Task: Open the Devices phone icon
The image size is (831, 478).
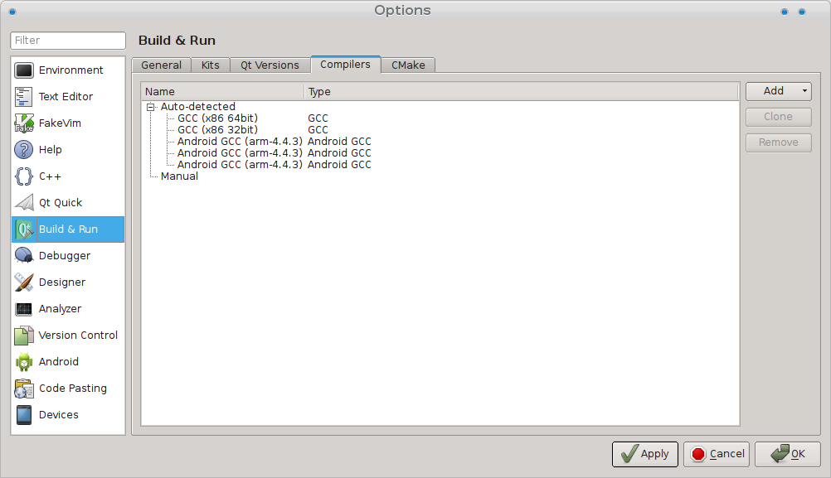Action: pyautogui.click(x=24, y=415)
